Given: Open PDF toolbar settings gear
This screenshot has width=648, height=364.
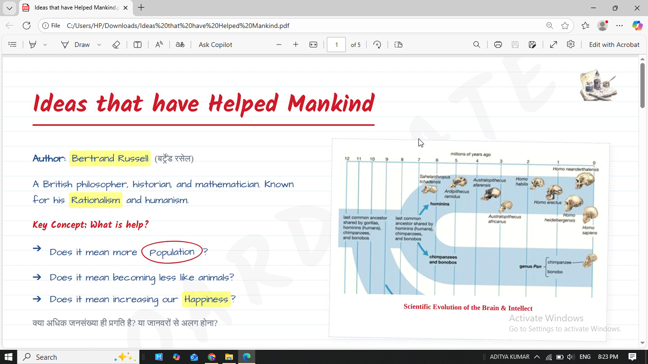Looking at the screenshot, I should [x=571, y=44].
